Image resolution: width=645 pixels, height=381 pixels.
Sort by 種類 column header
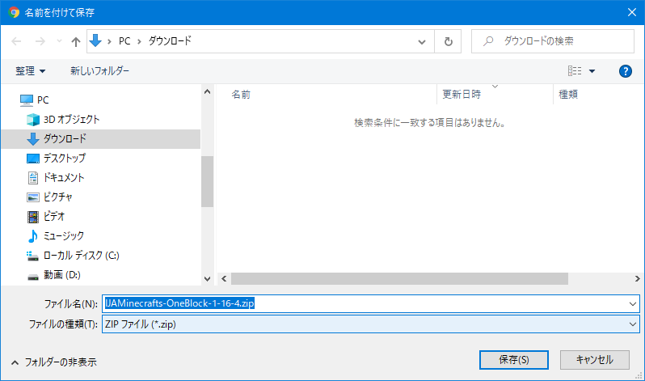coord(568,95)
